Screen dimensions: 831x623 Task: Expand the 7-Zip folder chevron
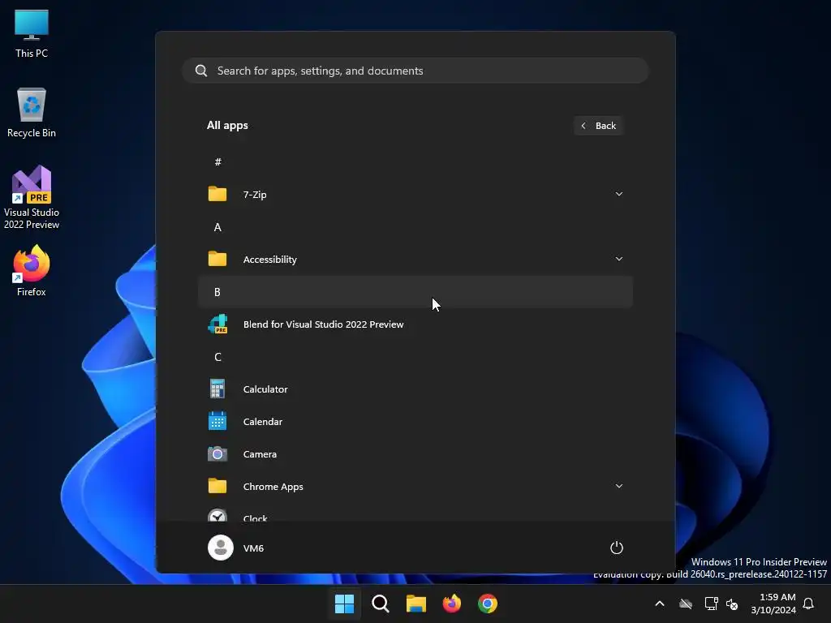point(619,195)
